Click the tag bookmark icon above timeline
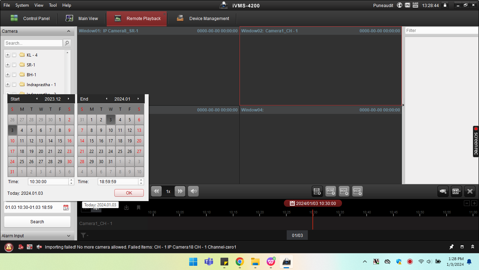479x270 pixels. [138, 207]
